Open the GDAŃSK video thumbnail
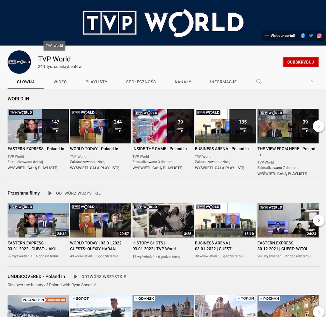This screenshot has height=317, width=326. coord(163,306)
